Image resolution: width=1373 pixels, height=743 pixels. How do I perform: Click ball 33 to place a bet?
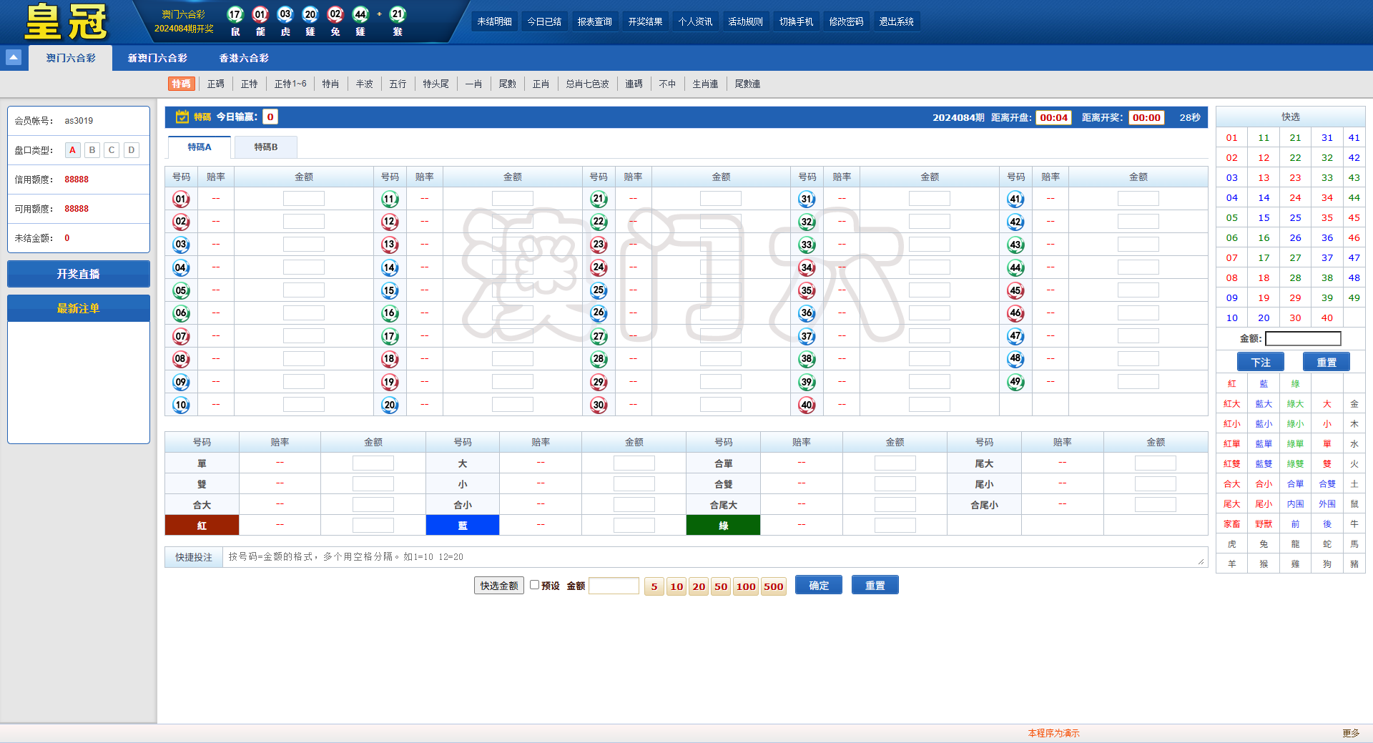pos(807,244)
